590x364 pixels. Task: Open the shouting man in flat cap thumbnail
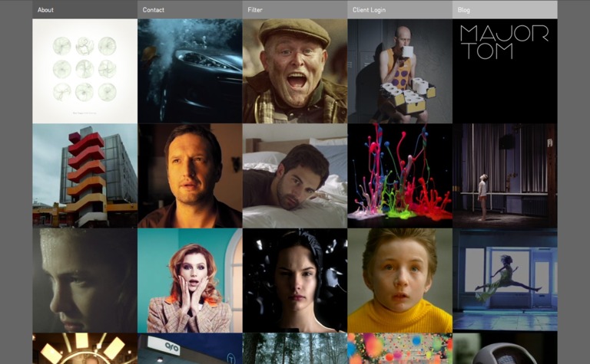tap(295, 71)
